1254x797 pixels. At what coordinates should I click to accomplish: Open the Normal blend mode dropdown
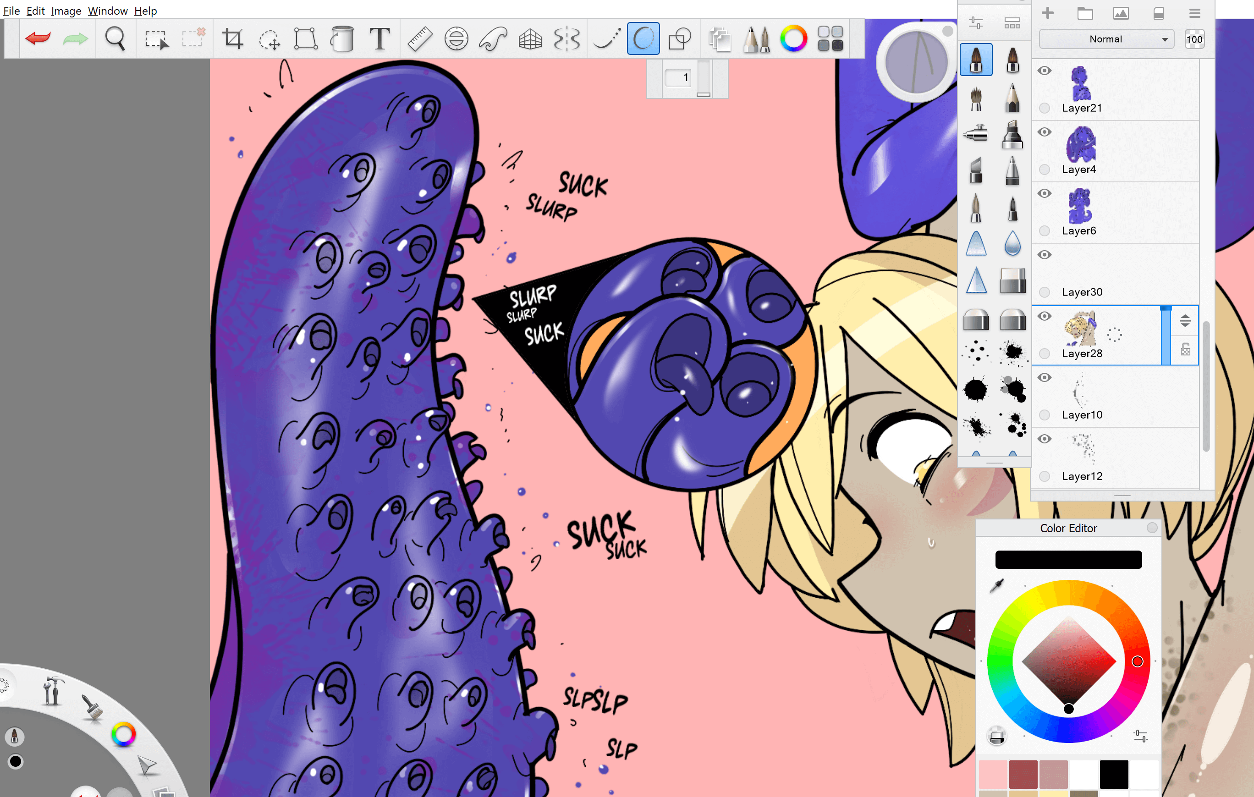click(1106, 39)
